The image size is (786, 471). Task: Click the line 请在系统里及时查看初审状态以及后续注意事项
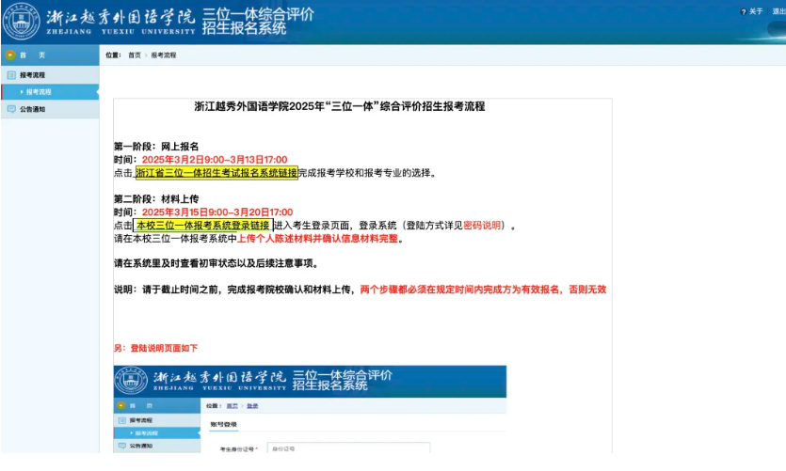[x=216, y=263]
